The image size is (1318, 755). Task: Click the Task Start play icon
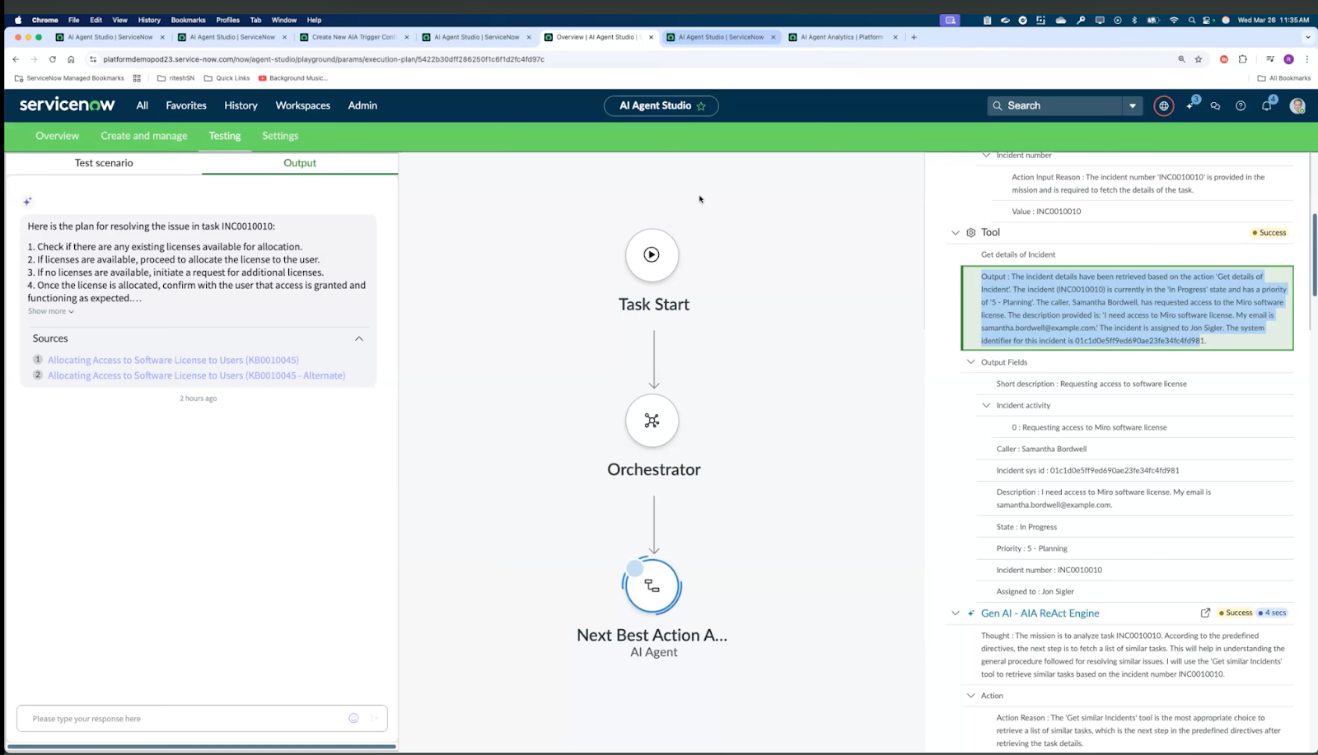pos(652,254)
